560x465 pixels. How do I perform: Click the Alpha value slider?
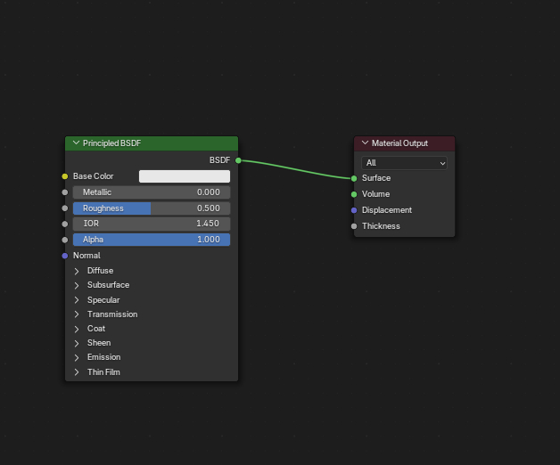click(152, 240)
